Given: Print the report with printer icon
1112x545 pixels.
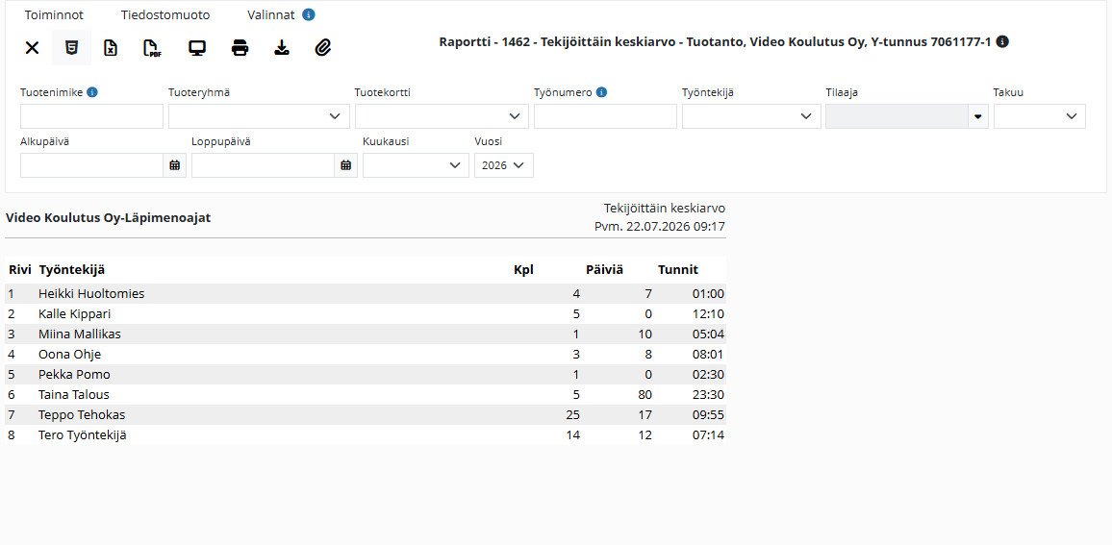Looking at the screenshot, I should [x=240, y=47].
